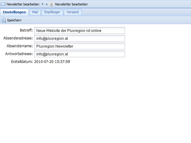Viewport: 191px width, 143px height.
Task: Click the Erstelldatum: label
Action: point(22,61)
